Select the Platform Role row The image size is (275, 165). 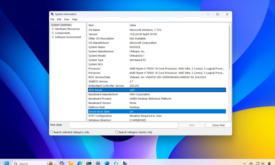[x=157, y=107]
